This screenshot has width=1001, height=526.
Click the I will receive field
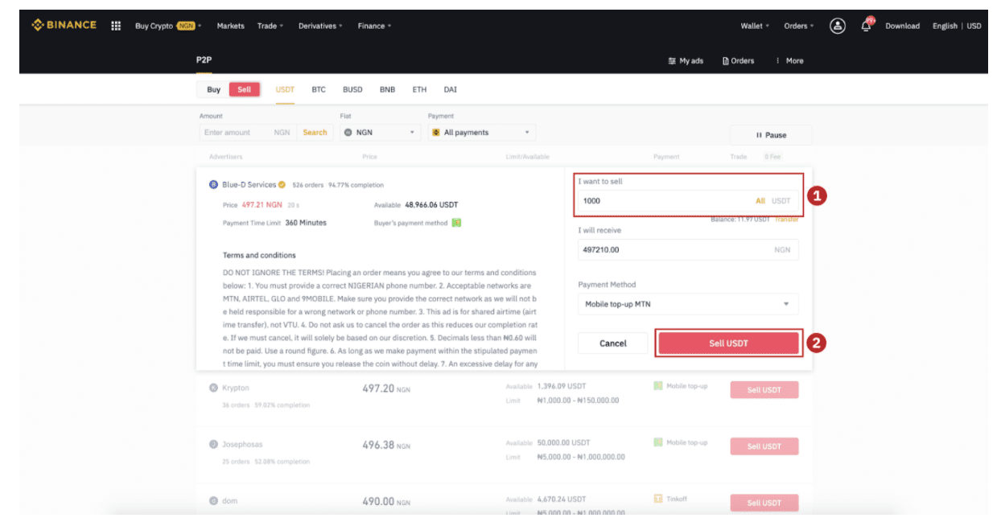click(x=688, y=250)
